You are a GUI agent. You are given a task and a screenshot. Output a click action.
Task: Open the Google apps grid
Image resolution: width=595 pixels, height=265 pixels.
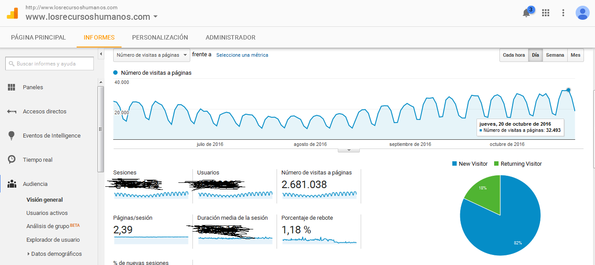546,13
